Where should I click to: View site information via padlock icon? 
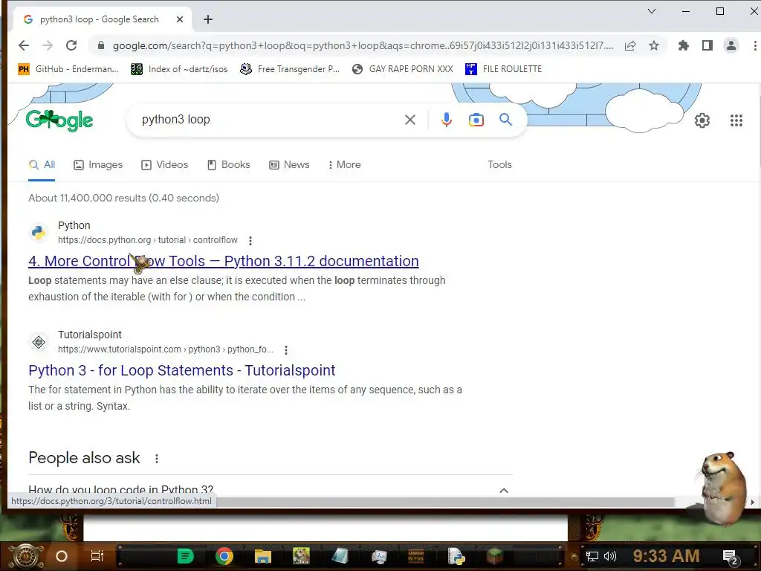pyautogui.click(x=101, y=45)
